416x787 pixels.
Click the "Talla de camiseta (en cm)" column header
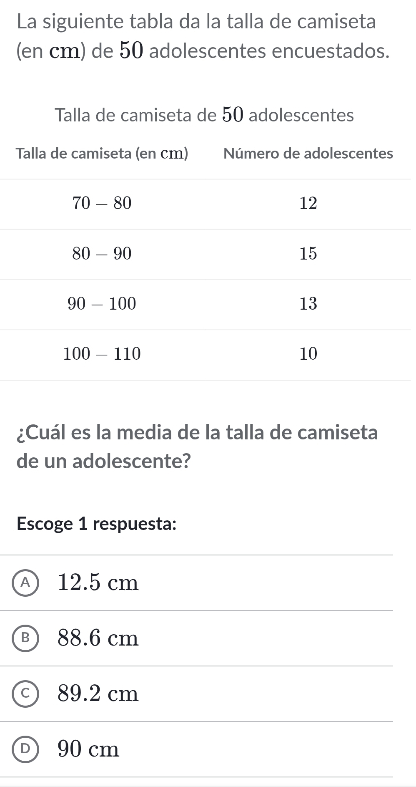coord(102,154)
